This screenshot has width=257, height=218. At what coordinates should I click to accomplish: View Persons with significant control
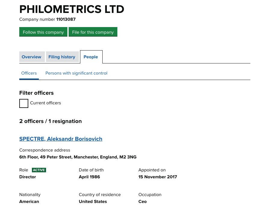pyautogui.click(x=76, y=73)
